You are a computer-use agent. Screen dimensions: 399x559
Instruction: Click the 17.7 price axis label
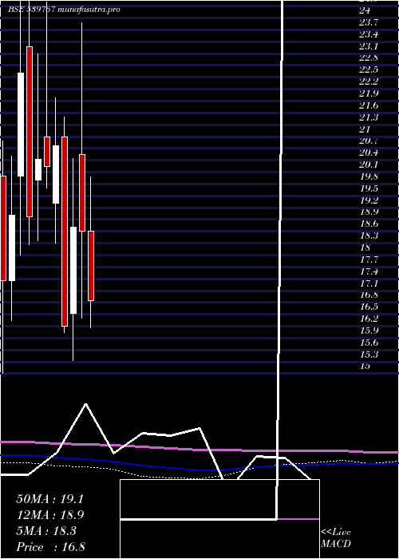pos(369,260)
